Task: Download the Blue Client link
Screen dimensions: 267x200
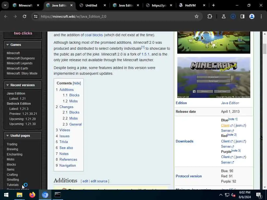Action: [225, 125]
